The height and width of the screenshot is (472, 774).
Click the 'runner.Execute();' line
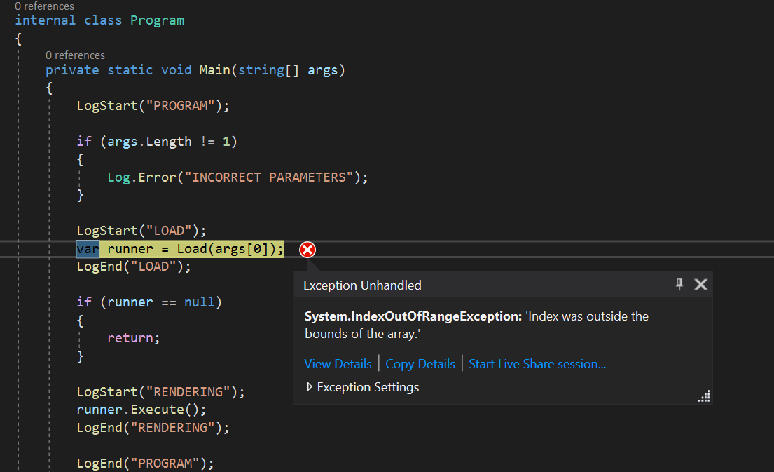pos(141,410)
